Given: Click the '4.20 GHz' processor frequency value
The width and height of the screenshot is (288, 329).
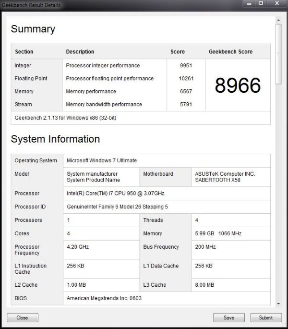Looking at the screenshot, I should pos(78,247).
